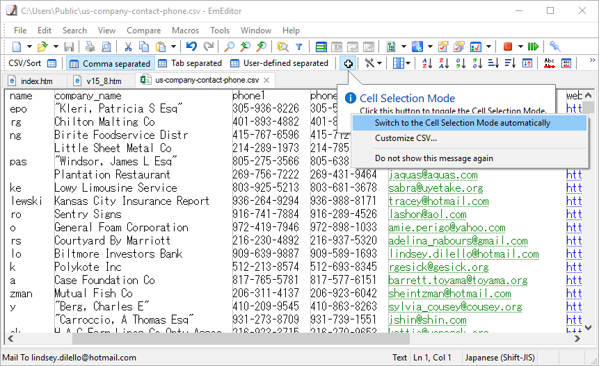The height and width of the screenshot is (366, 599).
Task: Enable Tab separated mode
Action: click(190, 63)
